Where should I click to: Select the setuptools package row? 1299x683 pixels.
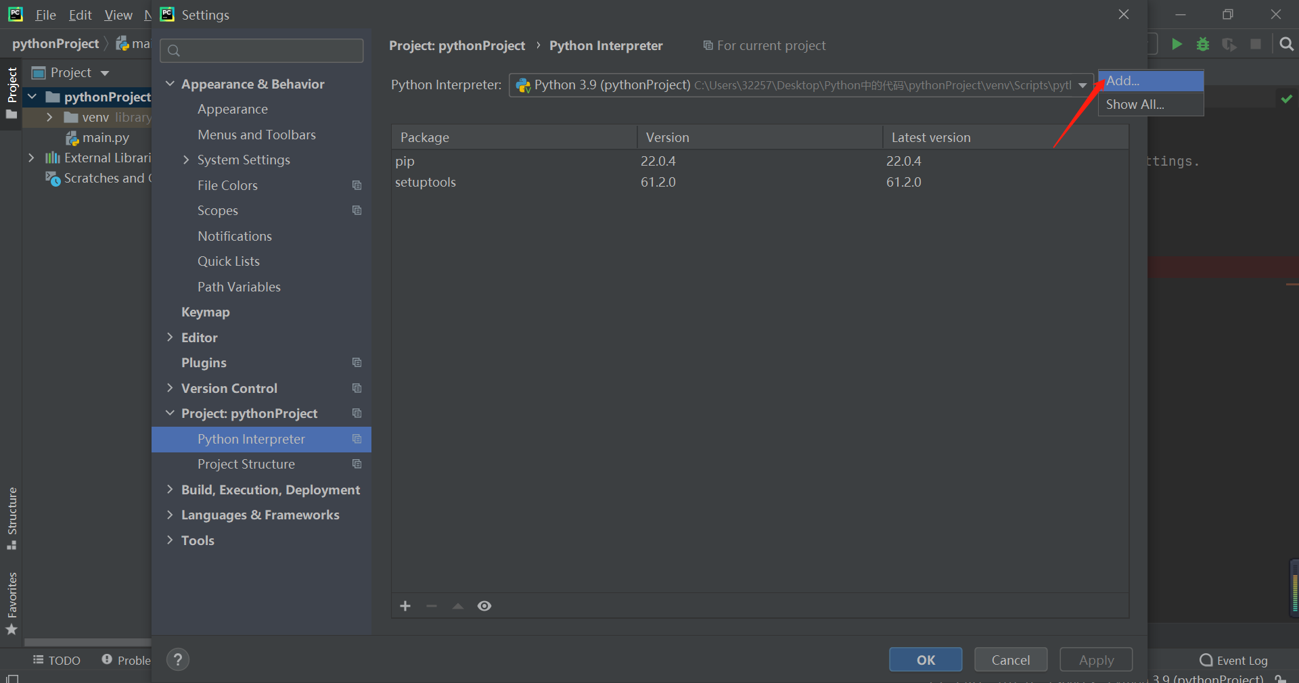pos(760,182)
